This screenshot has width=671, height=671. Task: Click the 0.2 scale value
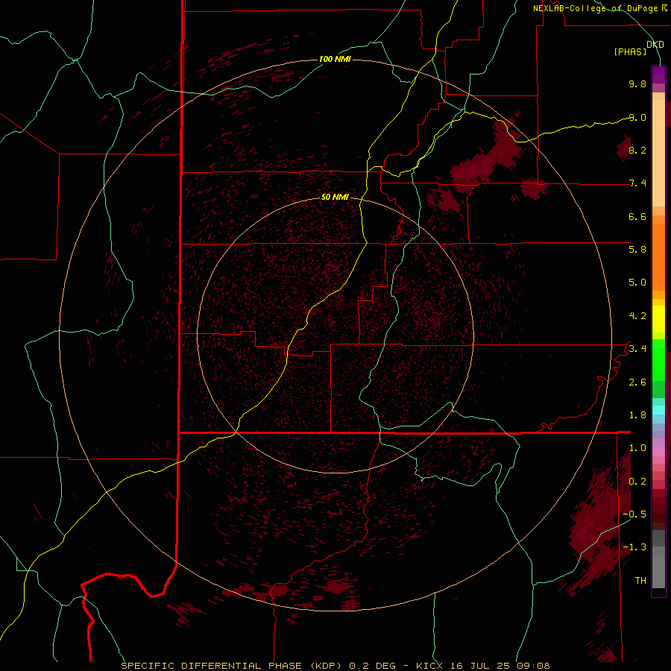[637, 482]
